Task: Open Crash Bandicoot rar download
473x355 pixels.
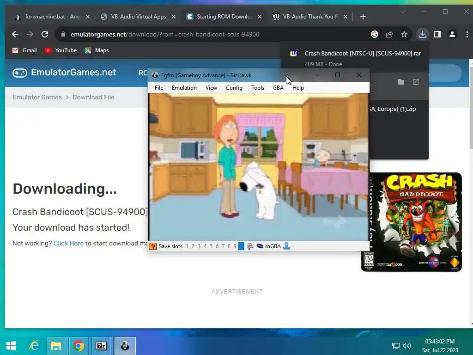Action: tap(355, 58)
